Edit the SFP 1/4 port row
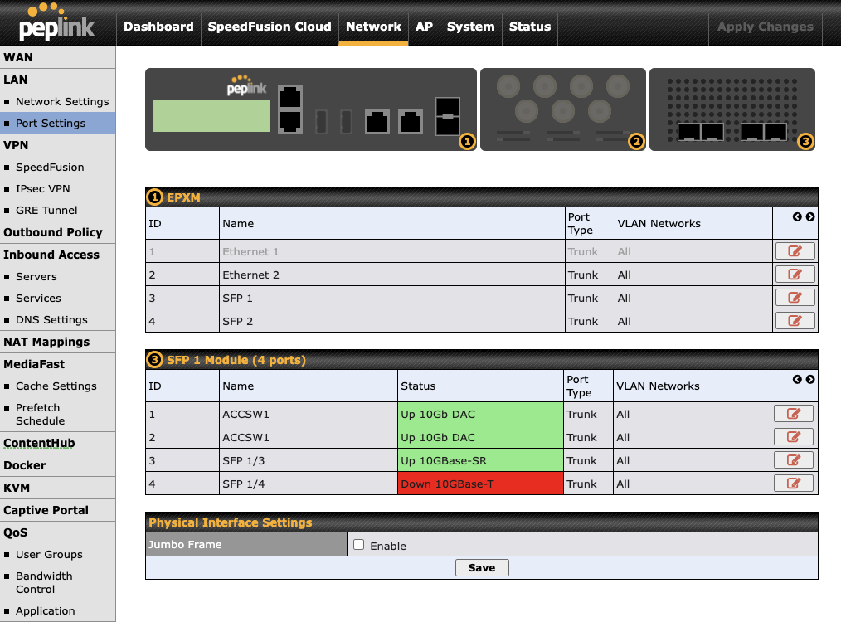 [x=794, y=484]
